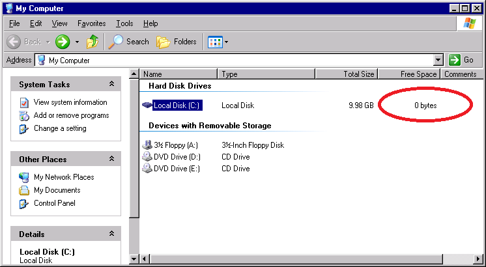
Task: Sort by the Total Size column header
Action: tap(358, 74)
